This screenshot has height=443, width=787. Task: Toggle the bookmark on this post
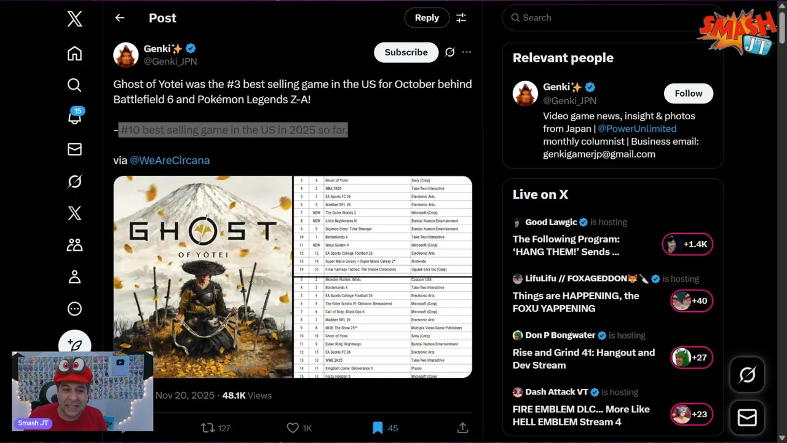click(378, 428)
